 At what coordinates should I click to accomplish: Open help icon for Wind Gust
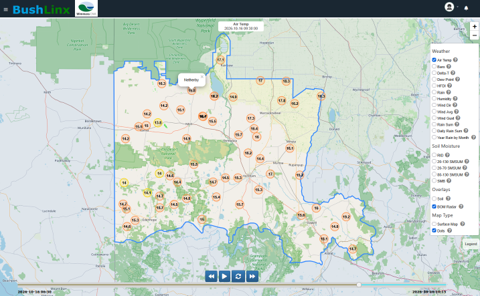(458, 118)
